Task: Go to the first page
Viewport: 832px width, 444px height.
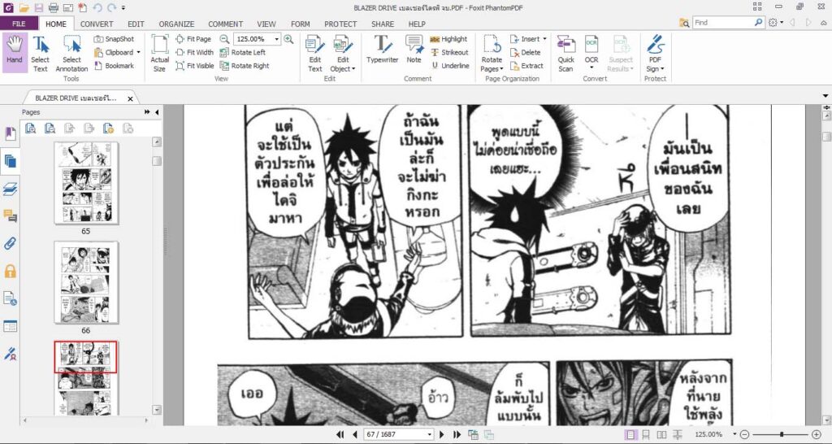Action: coord(340,434)
